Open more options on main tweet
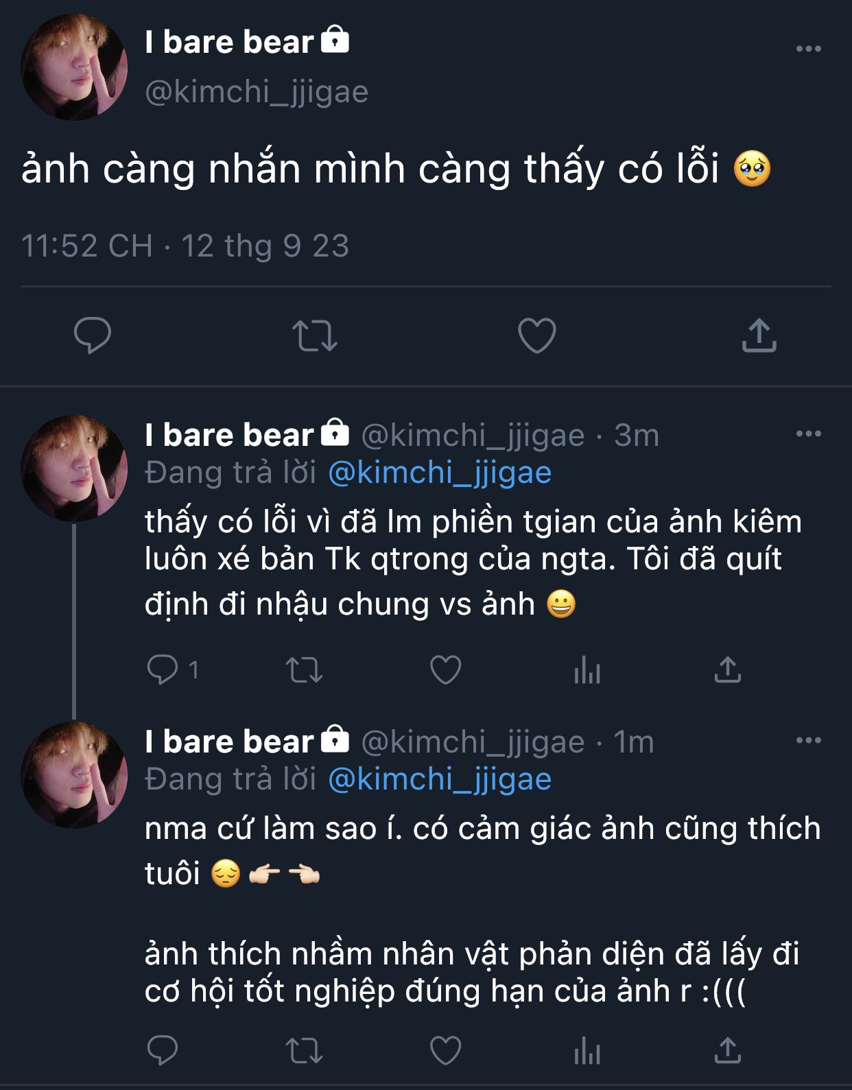The width and height of the screenshot is (852, 1090). click(808, 49)
